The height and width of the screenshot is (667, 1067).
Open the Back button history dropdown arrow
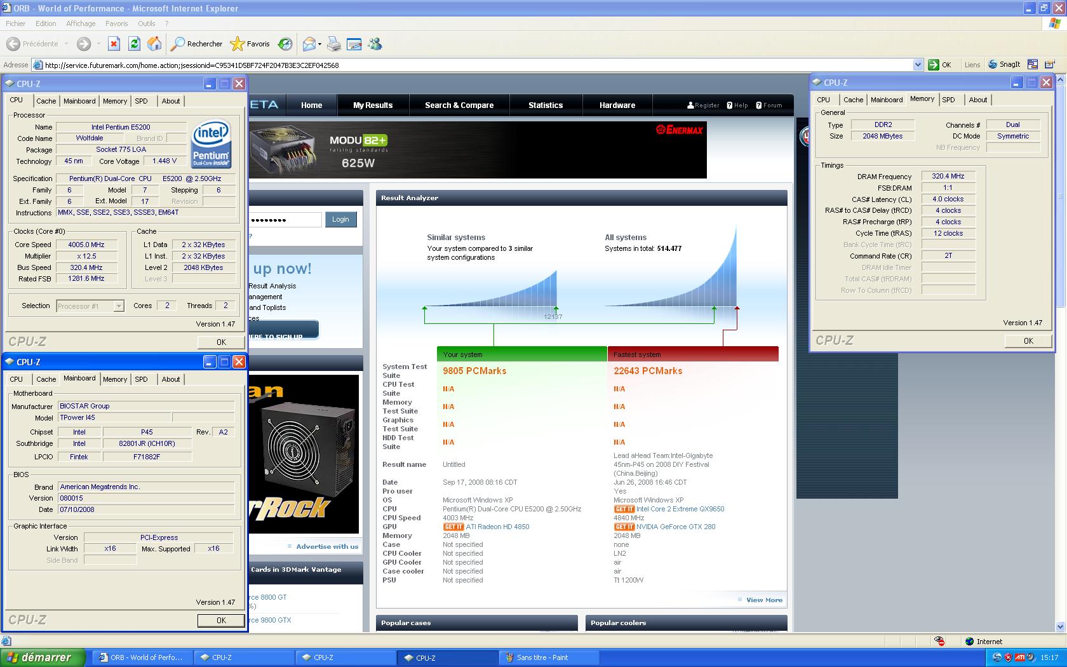(x=65, y=44)
